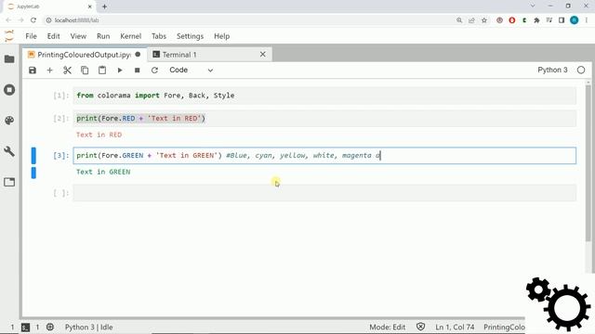
Task: Click the browser forward arrow
Action: (20, 20)
